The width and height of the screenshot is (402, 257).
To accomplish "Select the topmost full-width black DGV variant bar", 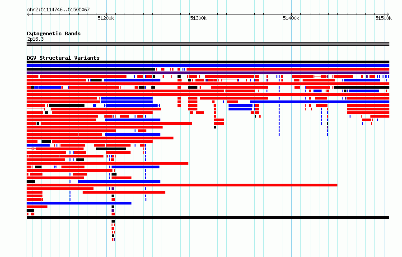I will pyautogui.click(x=208, y=62).
